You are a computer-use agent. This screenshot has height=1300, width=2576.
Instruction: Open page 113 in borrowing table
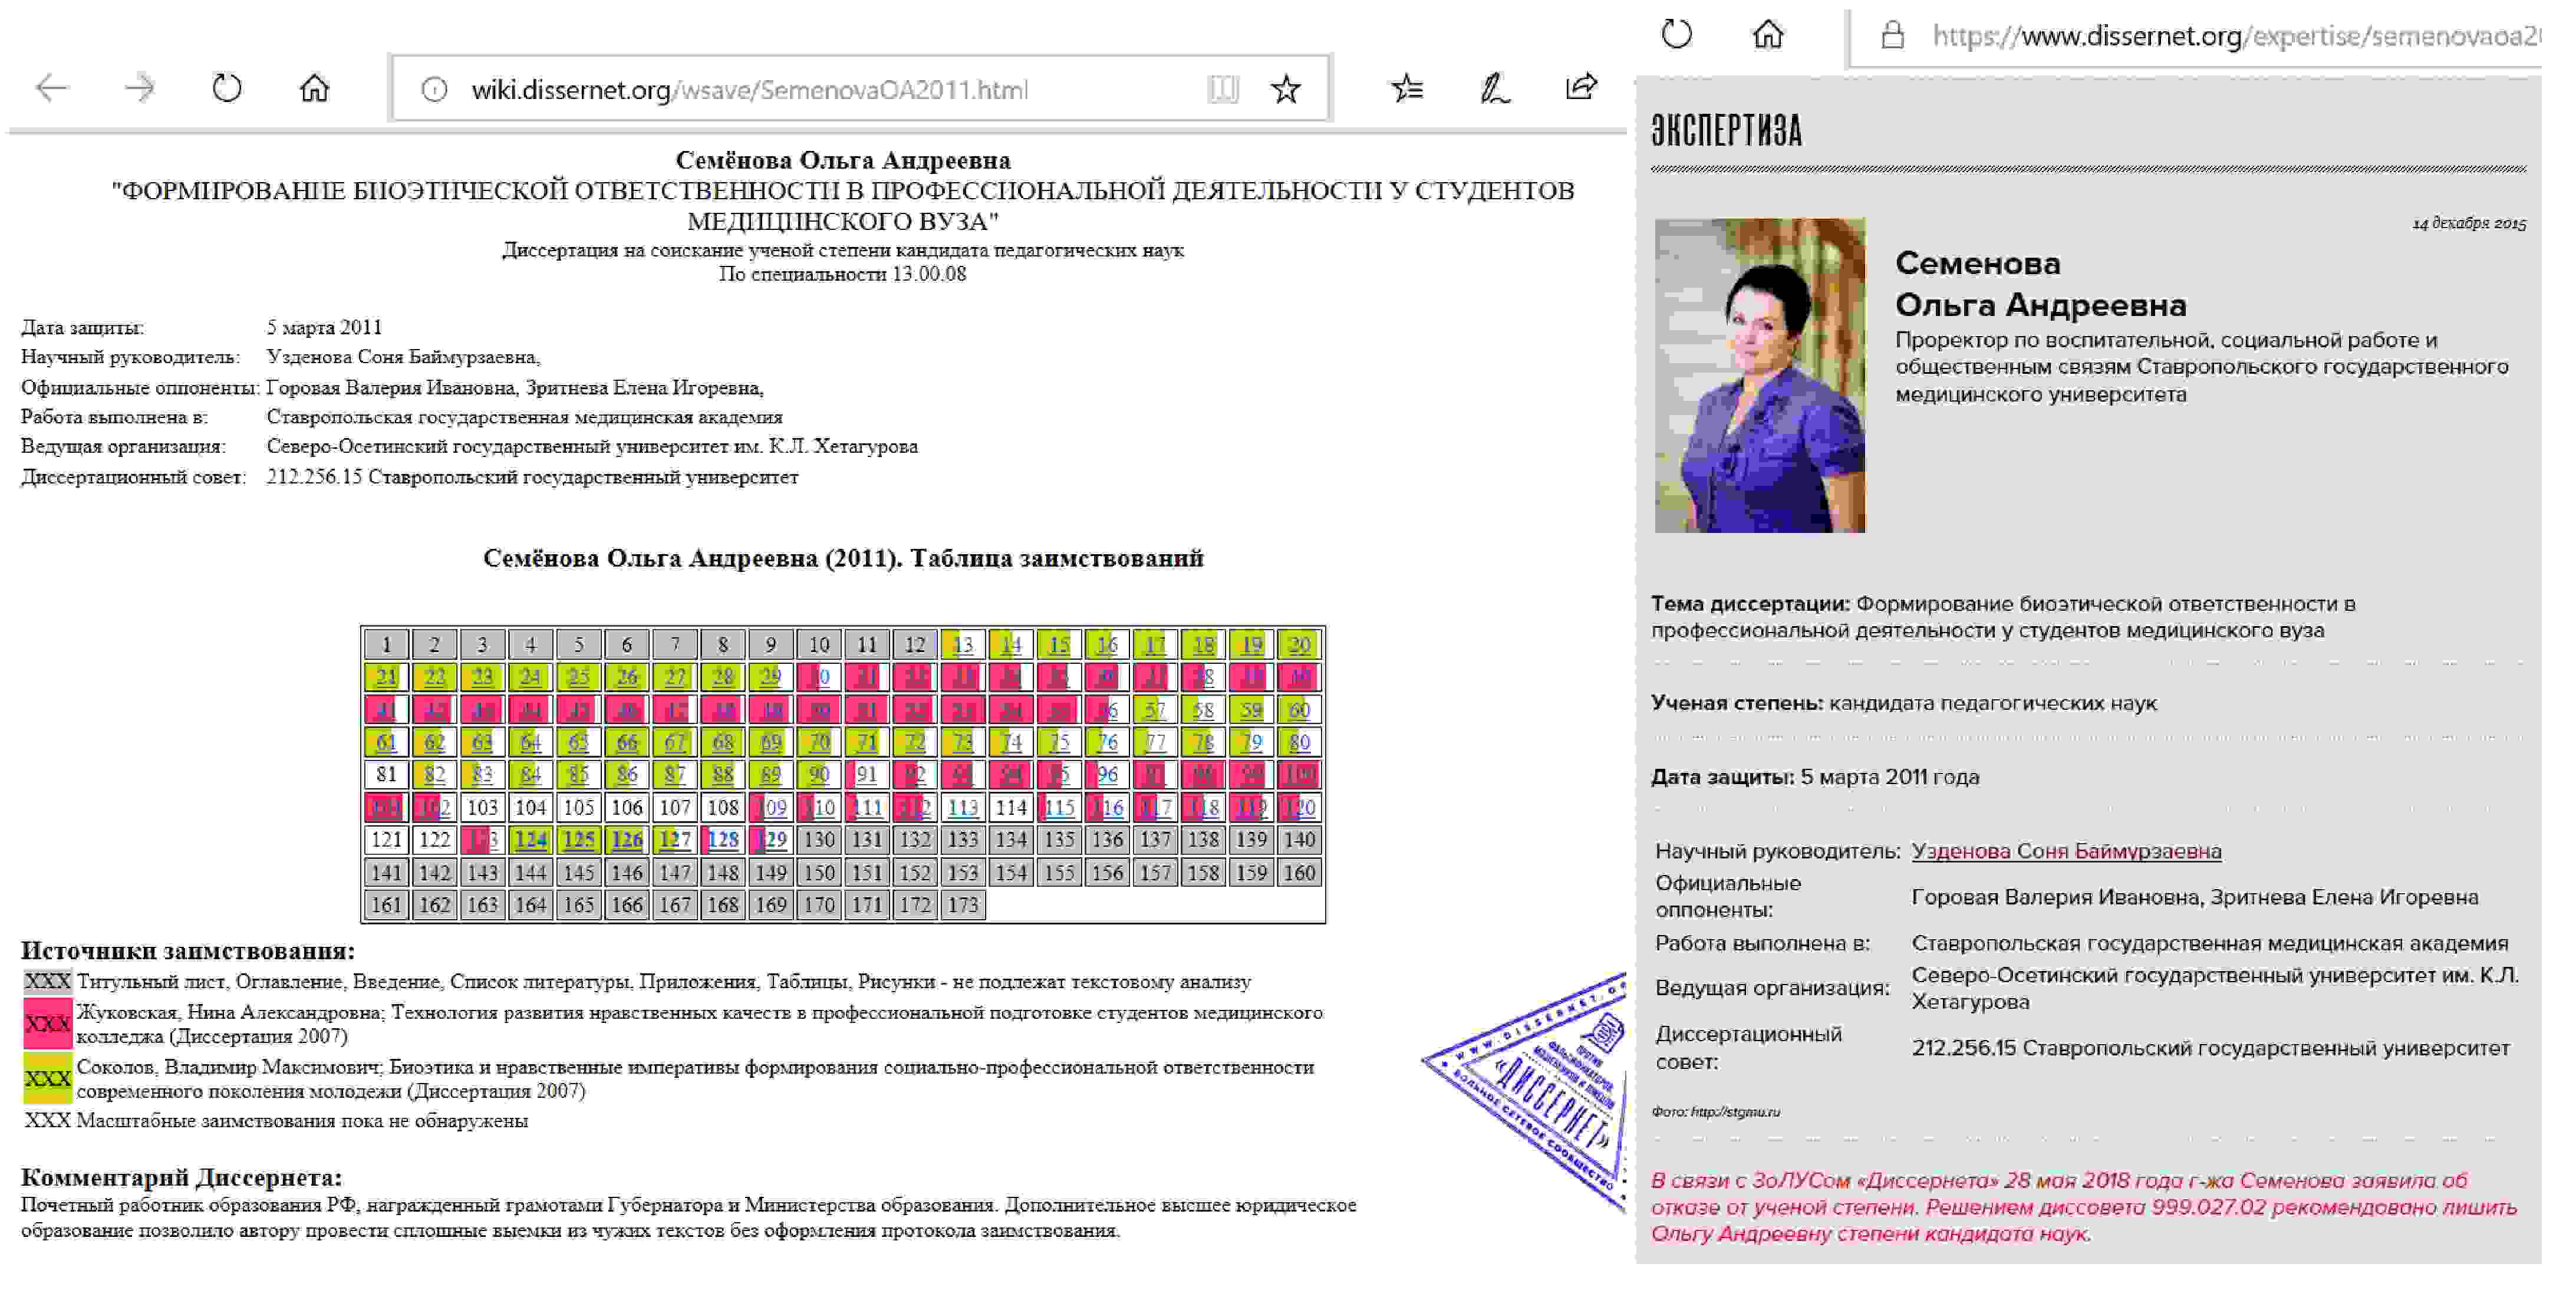pyautogui.click(x=962, y=807)
